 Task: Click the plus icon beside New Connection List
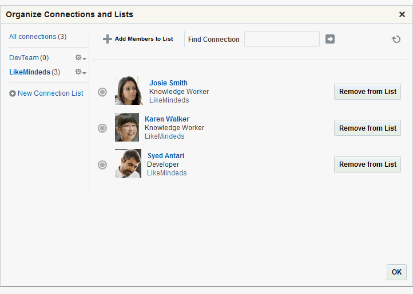click(13, 93)
